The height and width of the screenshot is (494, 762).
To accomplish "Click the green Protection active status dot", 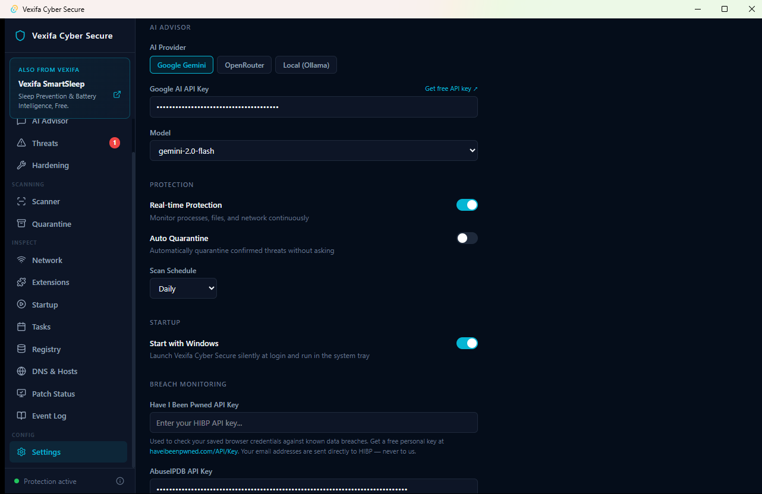I will point(17,481).
